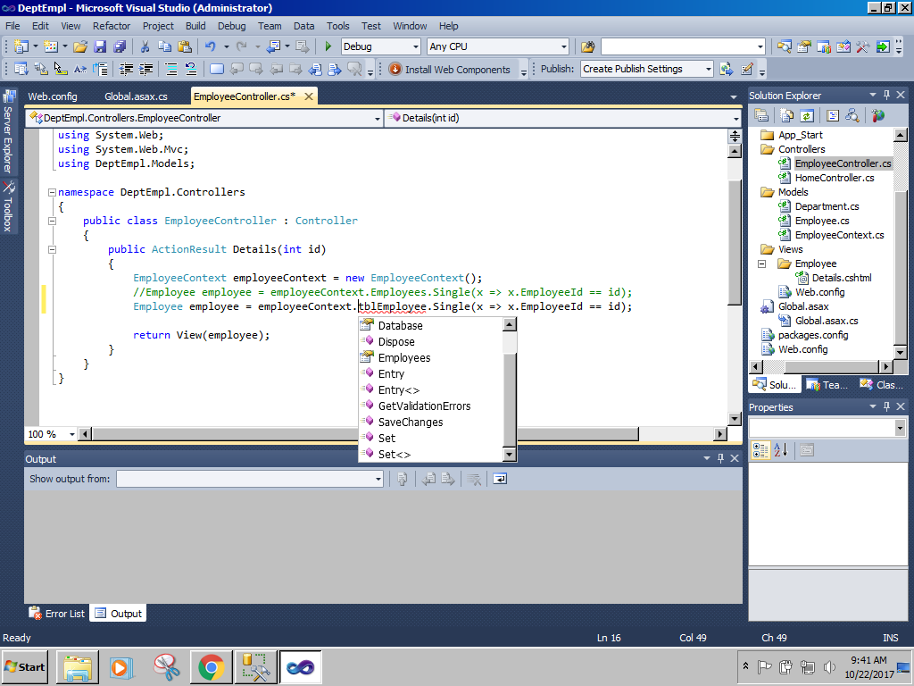
Task: Click the Cut scissors icon
Action: 145,46
